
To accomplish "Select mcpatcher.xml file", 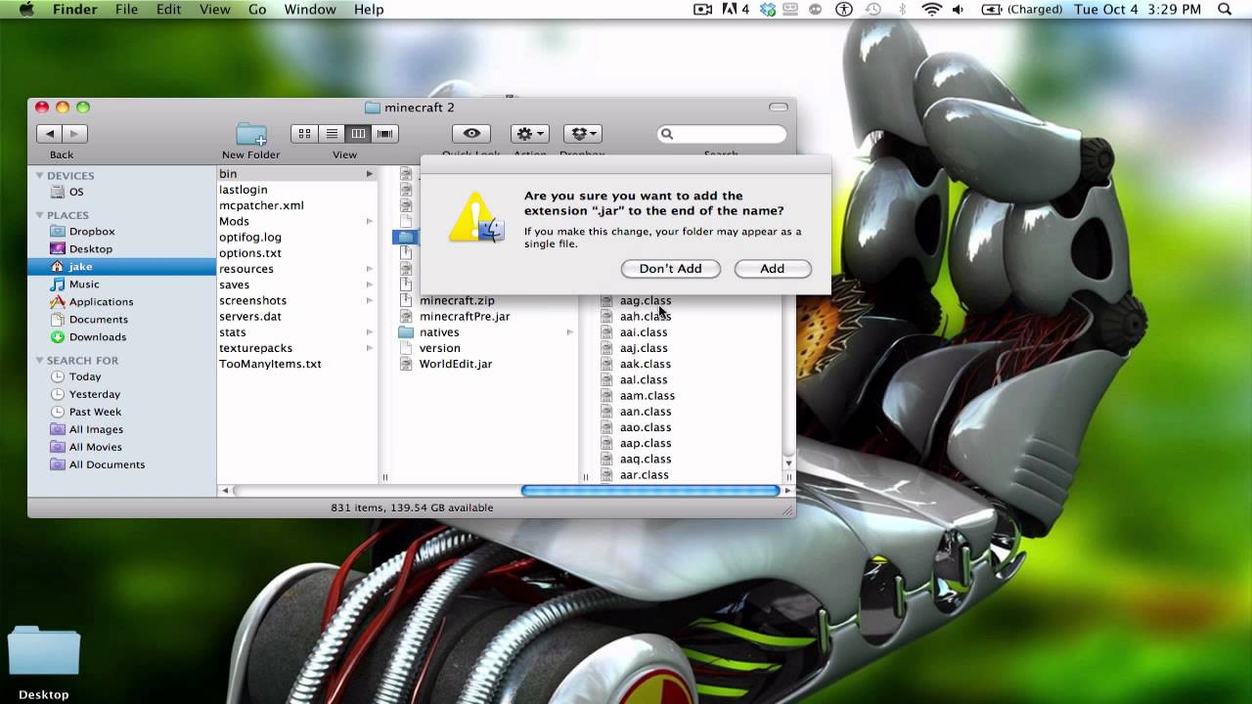I will 261,205.
